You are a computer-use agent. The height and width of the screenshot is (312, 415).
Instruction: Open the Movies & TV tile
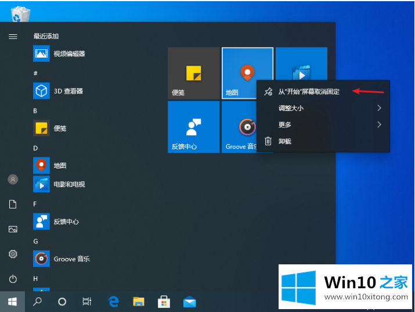301,63
